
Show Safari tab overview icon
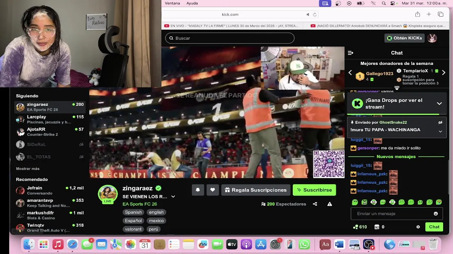[441, 14]
